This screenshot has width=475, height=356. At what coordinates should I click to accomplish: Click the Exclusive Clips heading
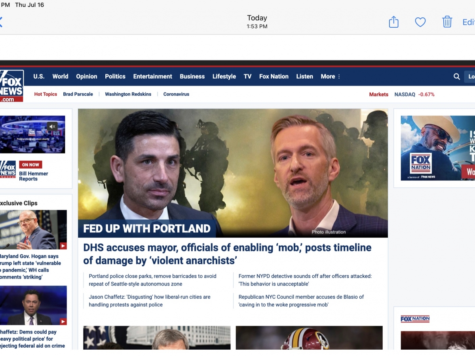pyautogui.click(x=19, y=203)
